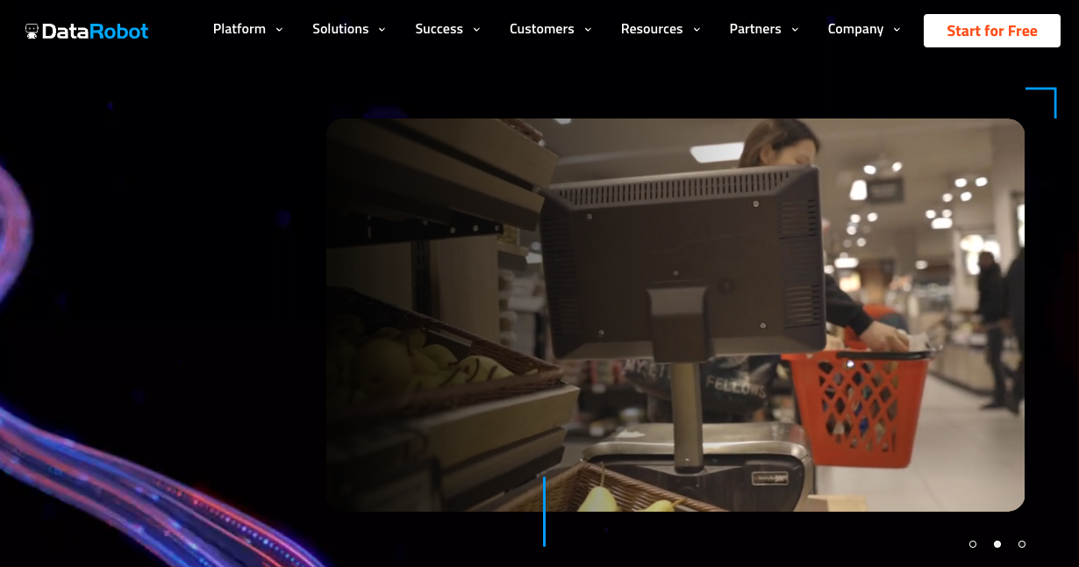This screenshot has width=1079, height=567.
Task: Open the Resources menu
Action: (652, 29)
